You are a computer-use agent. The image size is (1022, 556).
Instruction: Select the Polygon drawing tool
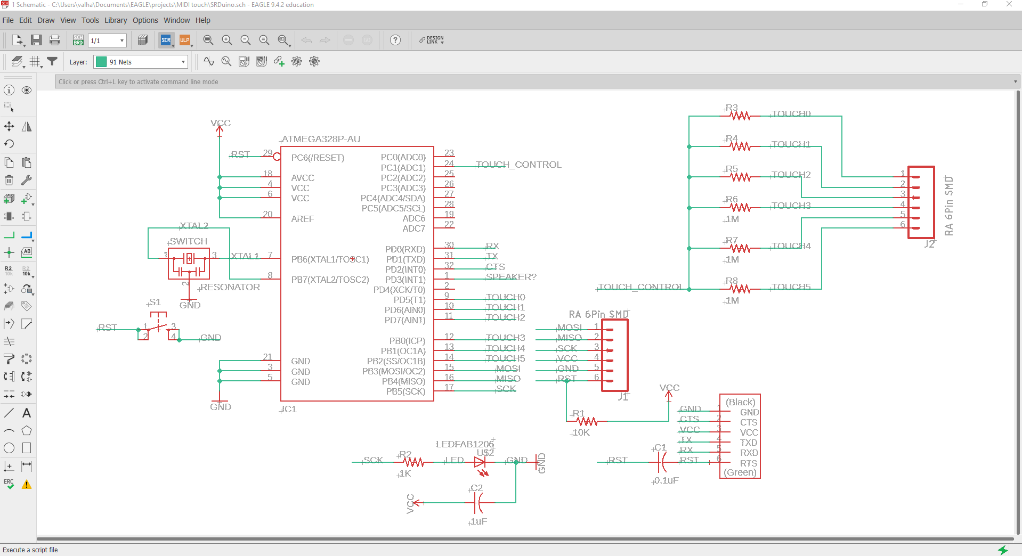click(x=27, y=430)
